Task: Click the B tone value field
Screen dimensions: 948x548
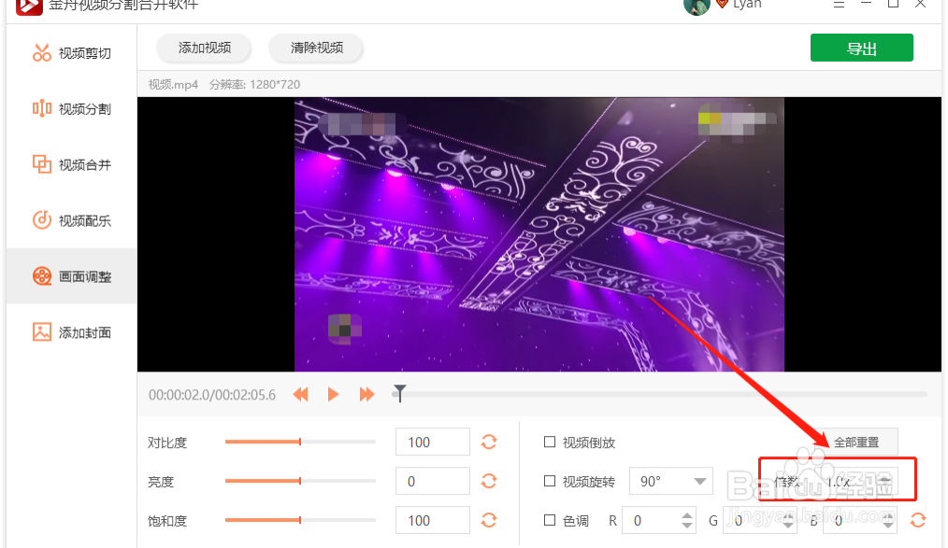Action: 859,520
